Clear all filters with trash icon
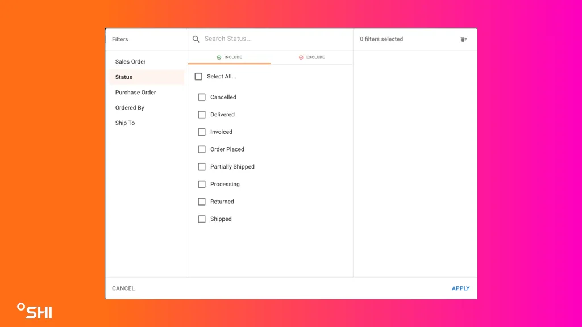Viewport: 582px width, 327px height. coord(464,39)
